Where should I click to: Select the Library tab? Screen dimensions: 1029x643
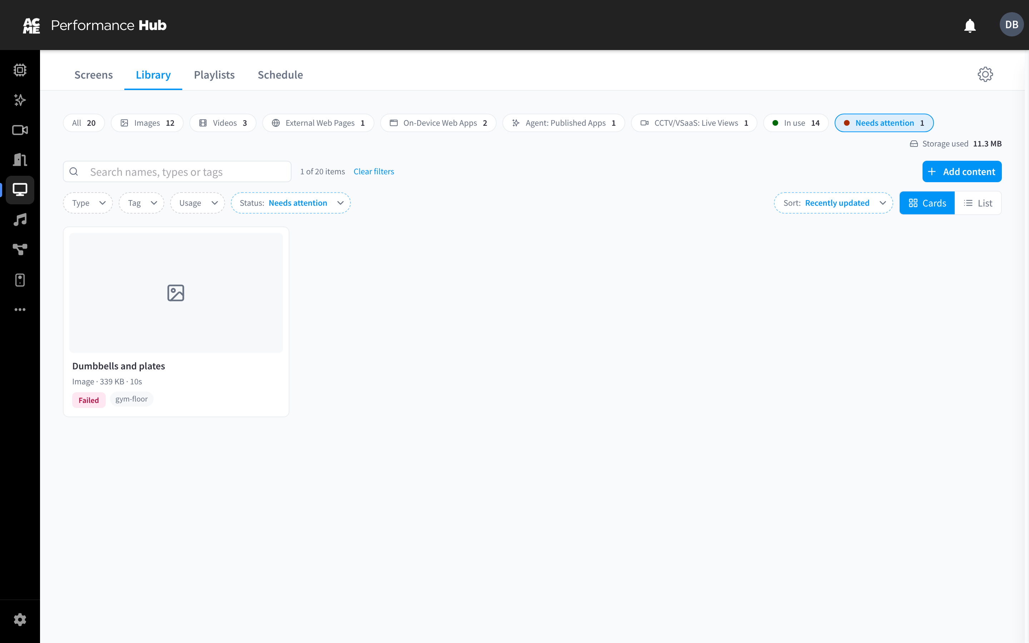(153, 75)
